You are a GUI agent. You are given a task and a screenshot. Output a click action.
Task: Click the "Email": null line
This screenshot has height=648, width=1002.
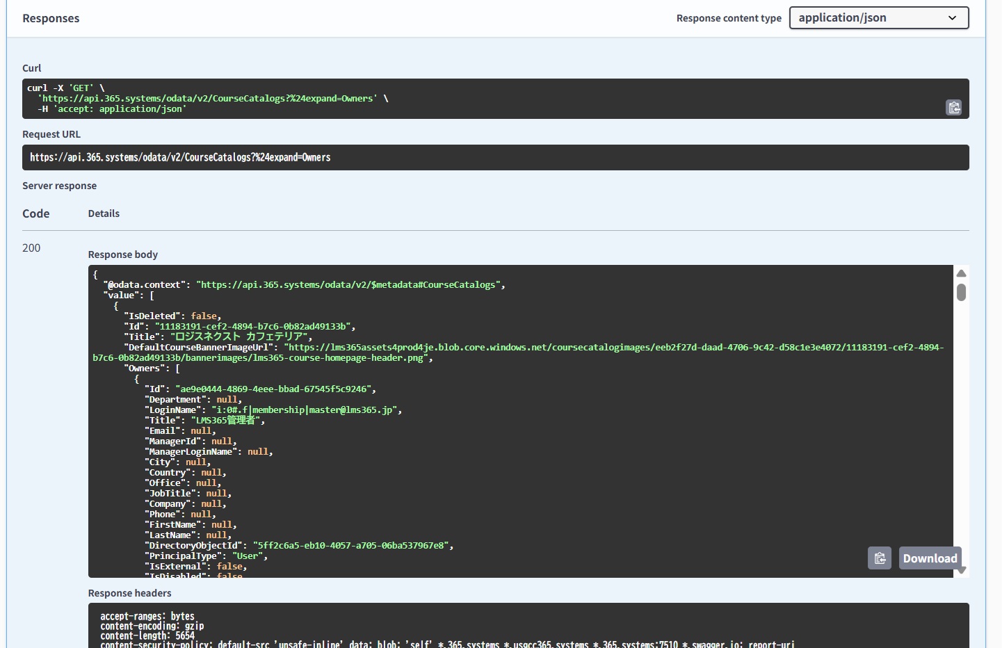(180, 431)
